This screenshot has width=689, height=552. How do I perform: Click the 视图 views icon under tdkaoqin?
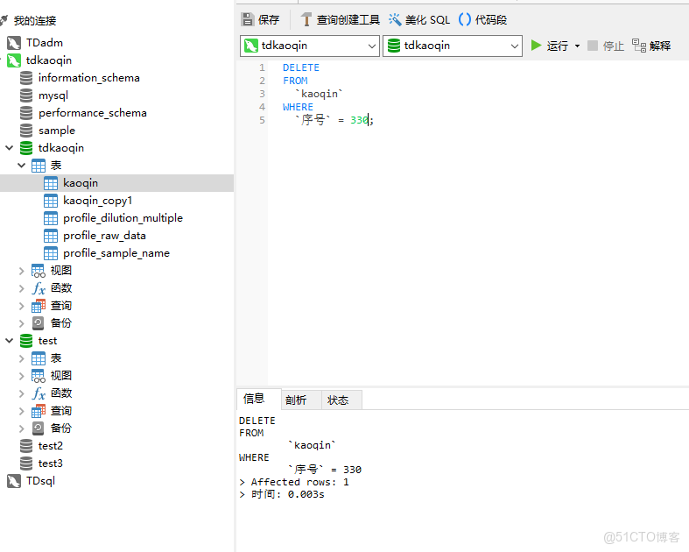coord(39,271)
